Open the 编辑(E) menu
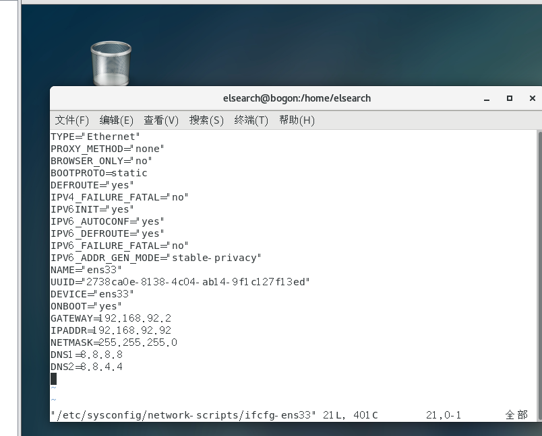542x436 pixels. pos(116,120)
